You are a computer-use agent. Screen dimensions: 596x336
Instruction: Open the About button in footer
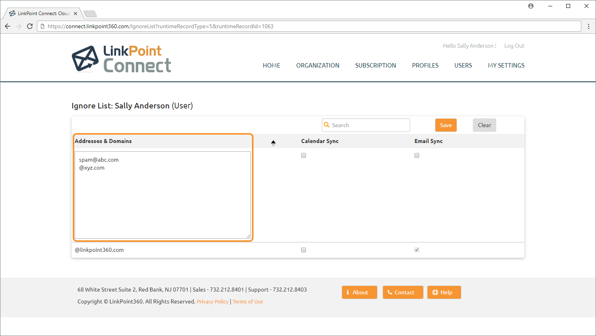[x=360, y=292]
